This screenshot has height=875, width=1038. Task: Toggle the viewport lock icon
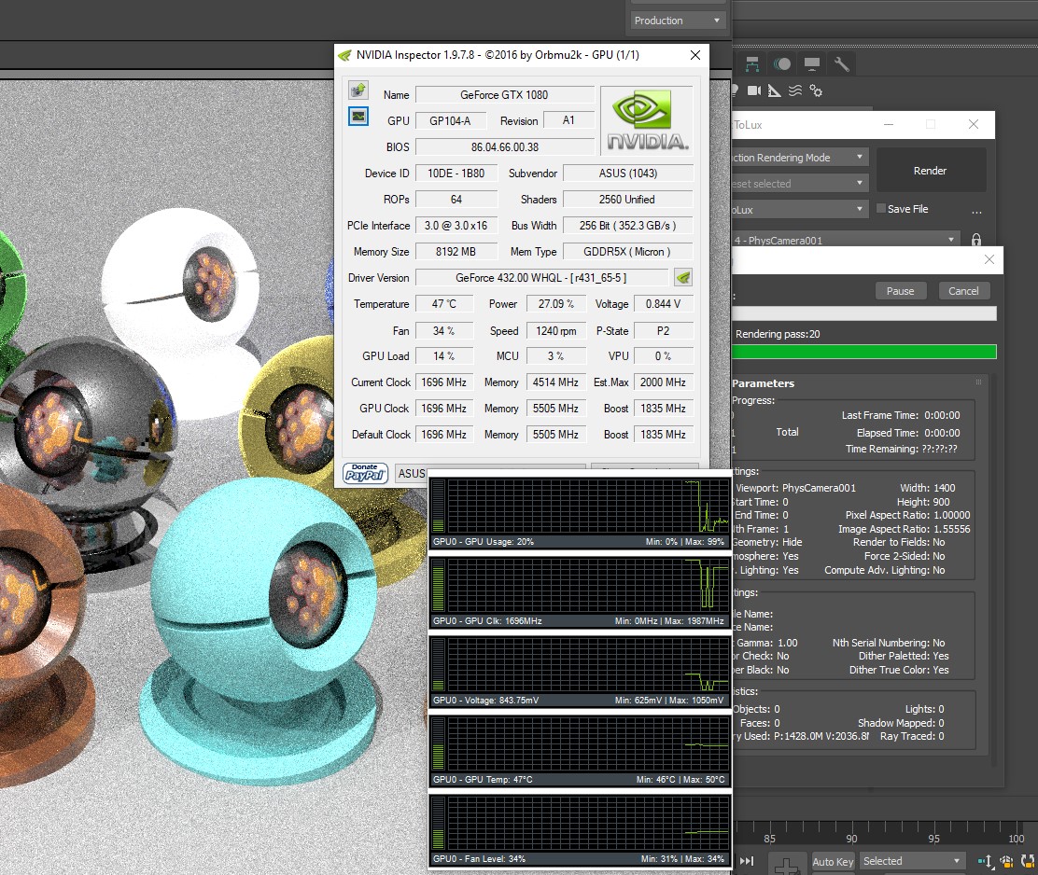point(976,241)
